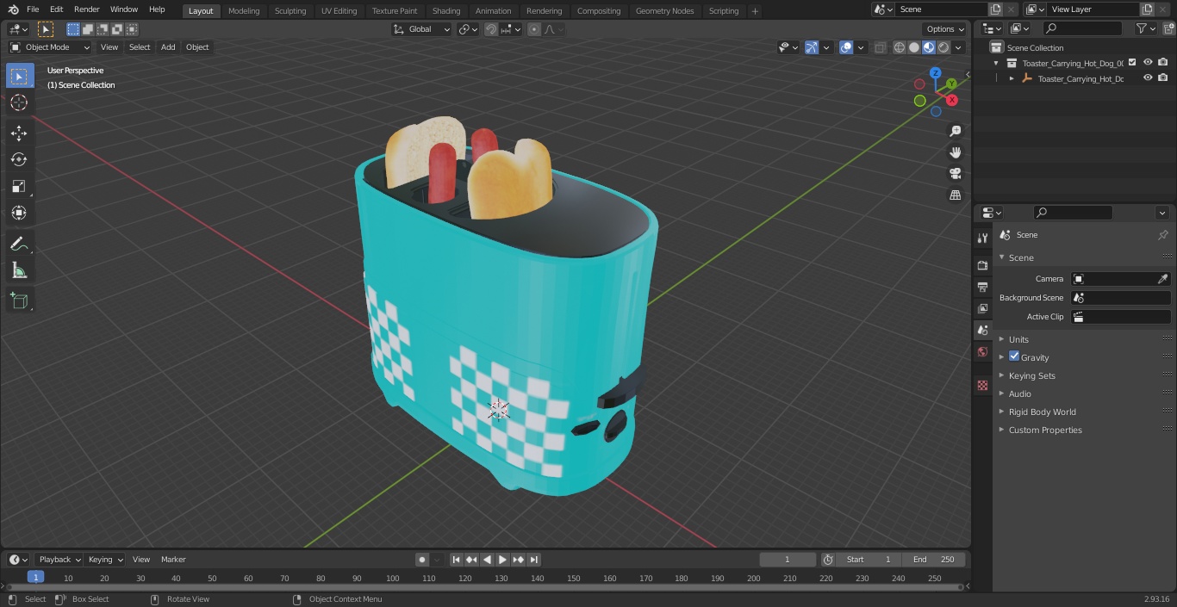The image size is (1177, 607).
Task: Select the Measure tool
Action: 19,271
